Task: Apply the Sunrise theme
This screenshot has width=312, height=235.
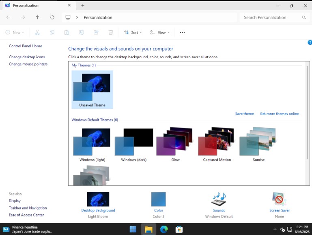Action: [x=258, y=145]
